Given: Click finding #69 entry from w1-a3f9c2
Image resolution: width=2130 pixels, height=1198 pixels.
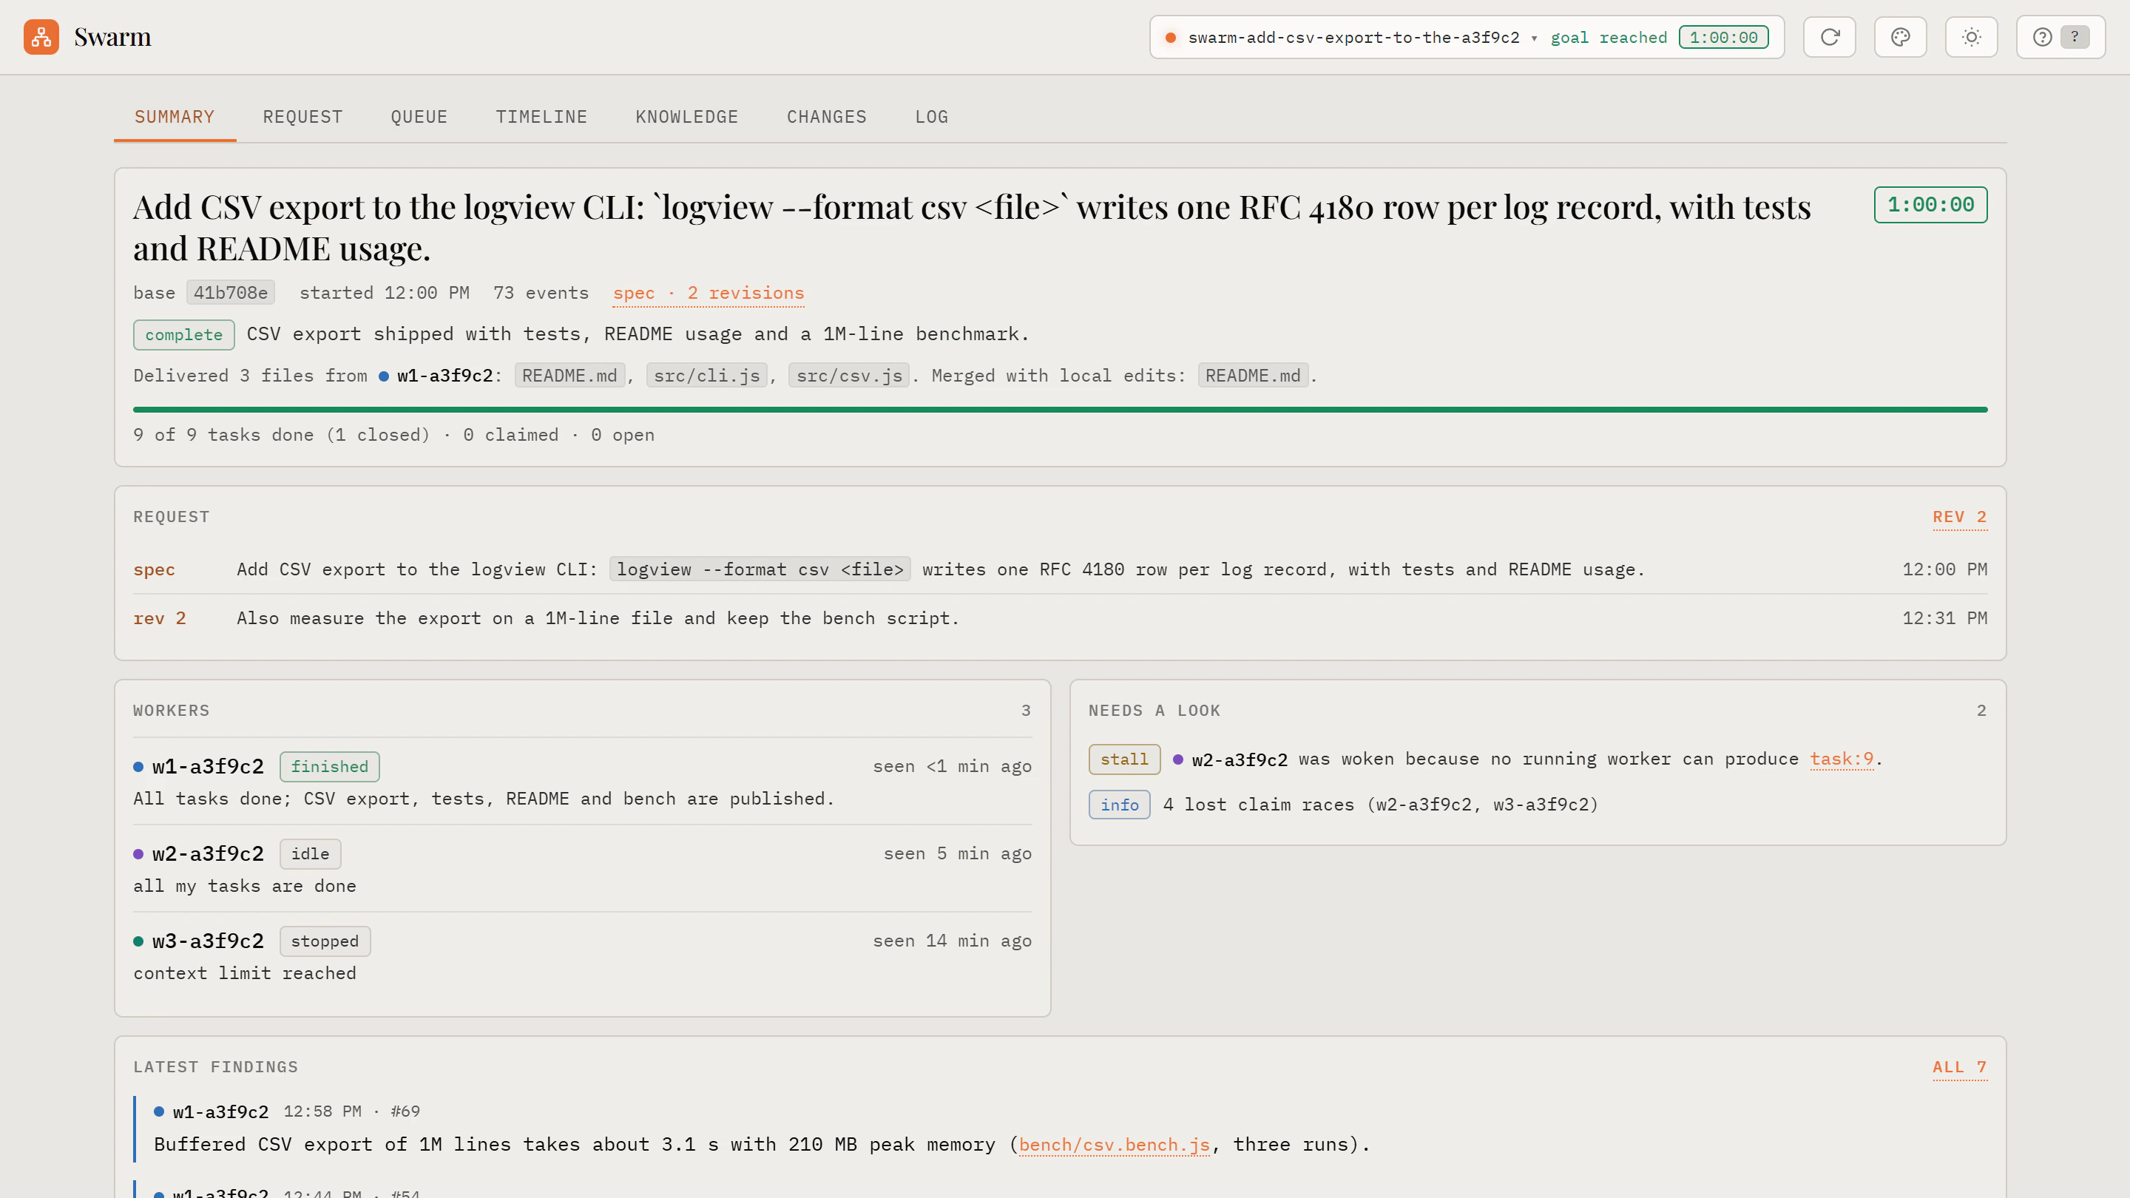Looking at the screenshot, I should click(1060, 1129).
